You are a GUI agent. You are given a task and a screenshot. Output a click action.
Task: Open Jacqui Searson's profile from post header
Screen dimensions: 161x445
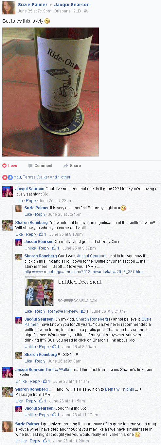(x=72, y=5)
